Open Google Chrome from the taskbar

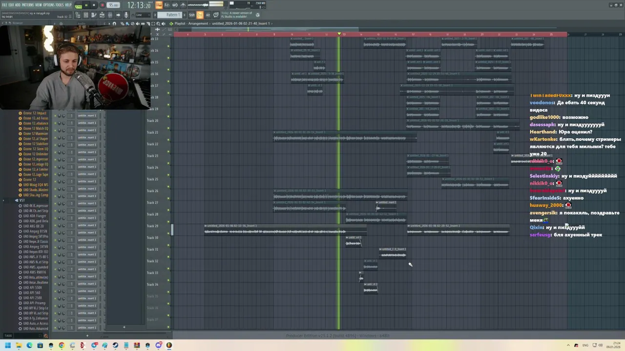point(62,345)
